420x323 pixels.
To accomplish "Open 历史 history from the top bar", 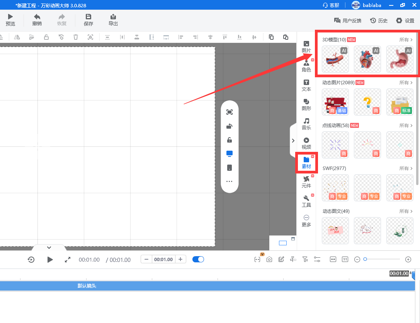I will (x=379, y=20).
